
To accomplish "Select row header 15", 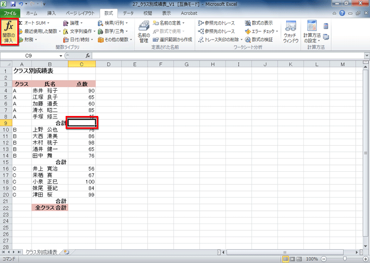I will (x=6, y=162).
